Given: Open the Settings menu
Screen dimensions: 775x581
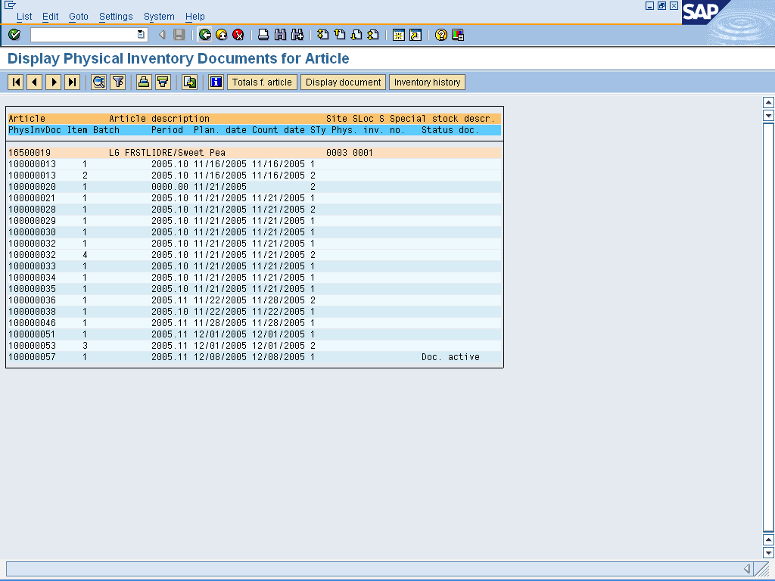Looking at the screenshot, I should pos(116,17).
